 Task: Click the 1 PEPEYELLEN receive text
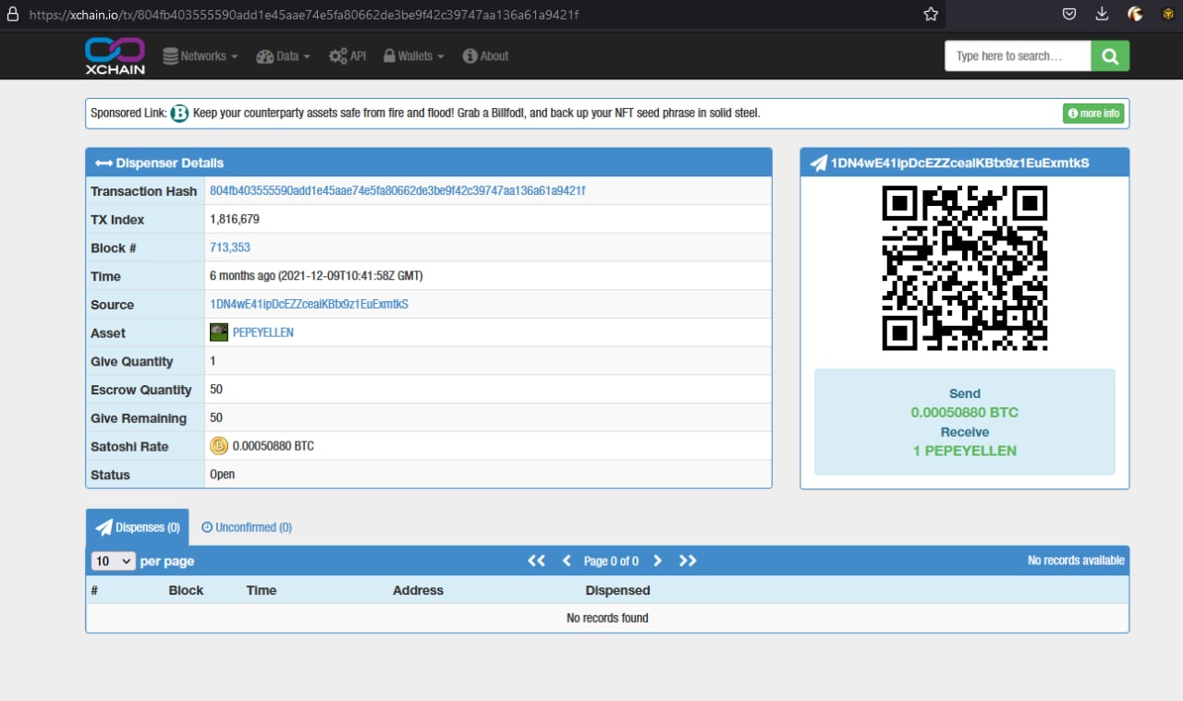coord(965,451)
